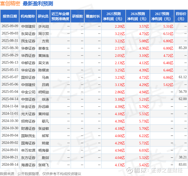Select 东吴证券 institution cell

click(28, 34)
